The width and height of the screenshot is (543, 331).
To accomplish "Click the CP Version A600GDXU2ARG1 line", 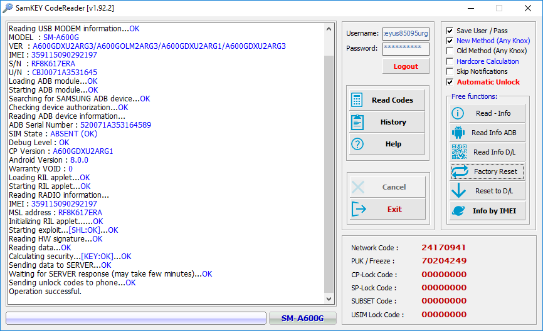I will (61, 151).
